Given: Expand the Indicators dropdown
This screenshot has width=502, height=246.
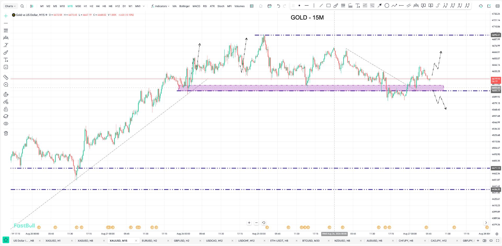Looking at the screenshot, I should point(160,6).
